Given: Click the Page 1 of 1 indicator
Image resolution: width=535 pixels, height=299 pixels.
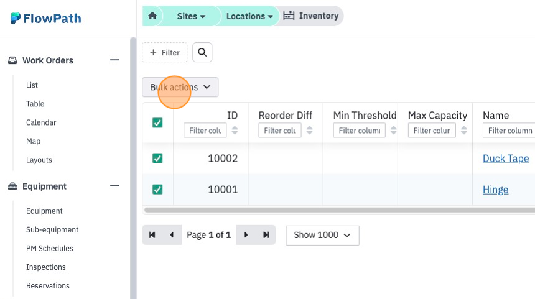Looking at the screenshot, I should click(x=209, y=235).
